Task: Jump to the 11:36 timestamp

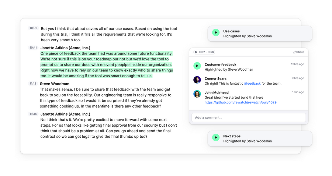Action: [33, 114]
